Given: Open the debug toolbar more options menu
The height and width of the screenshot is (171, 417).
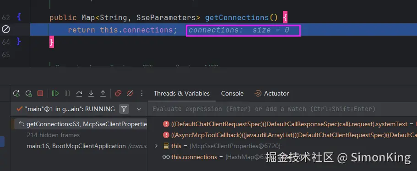Looking at the screenshot, I should (142, 93).
